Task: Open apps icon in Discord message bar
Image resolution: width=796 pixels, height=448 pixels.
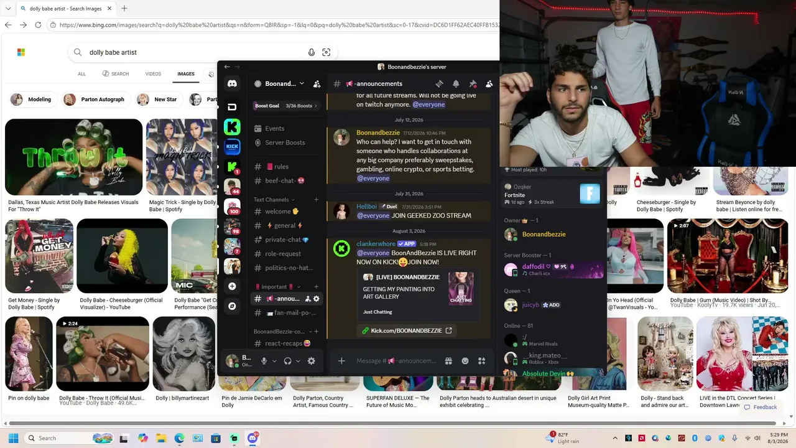Action: coord(481,361)
